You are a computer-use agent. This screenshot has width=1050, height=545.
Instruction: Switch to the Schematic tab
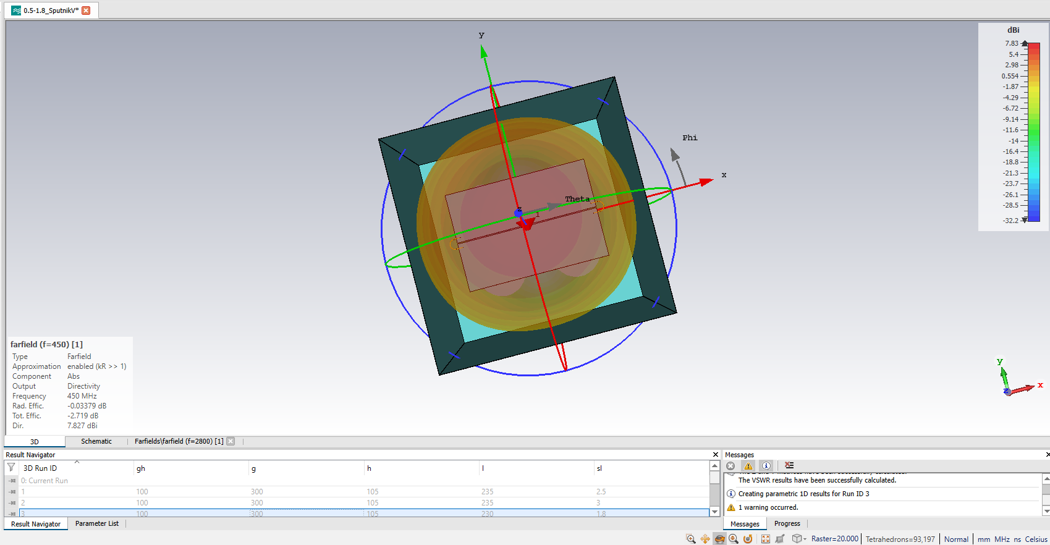tap(96, 441)
